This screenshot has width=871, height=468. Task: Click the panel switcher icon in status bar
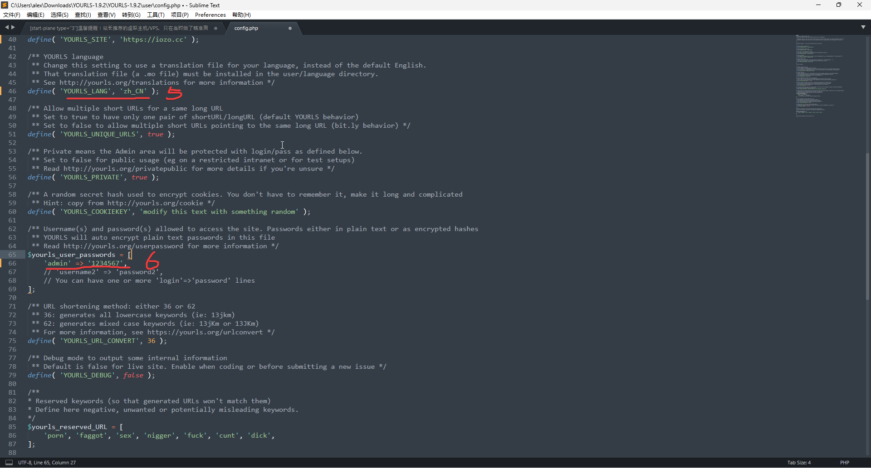click(9, 463)
